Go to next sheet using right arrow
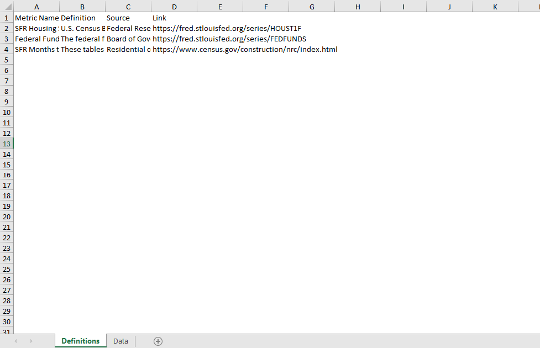 click(31, 341)
